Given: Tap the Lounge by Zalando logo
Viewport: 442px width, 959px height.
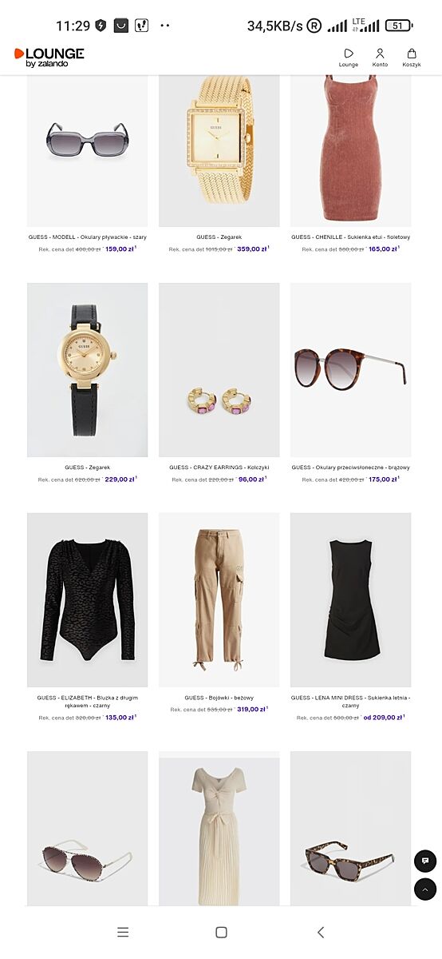Looking at the screenshot, I should coord(49,57).
